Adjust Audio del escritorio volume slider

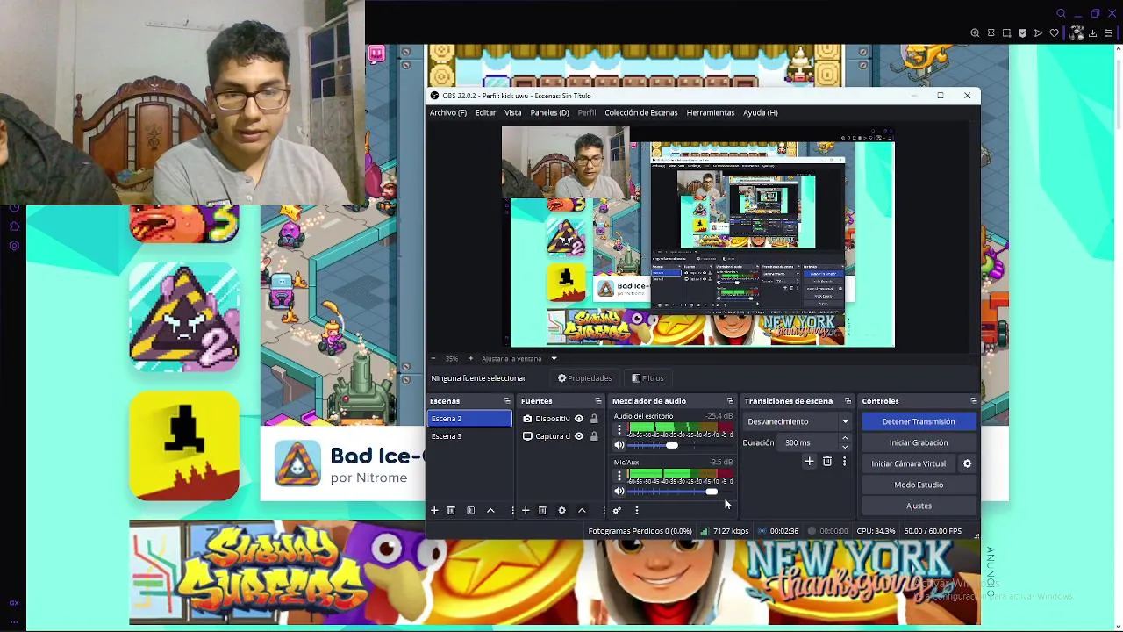(x=673, y=445)
